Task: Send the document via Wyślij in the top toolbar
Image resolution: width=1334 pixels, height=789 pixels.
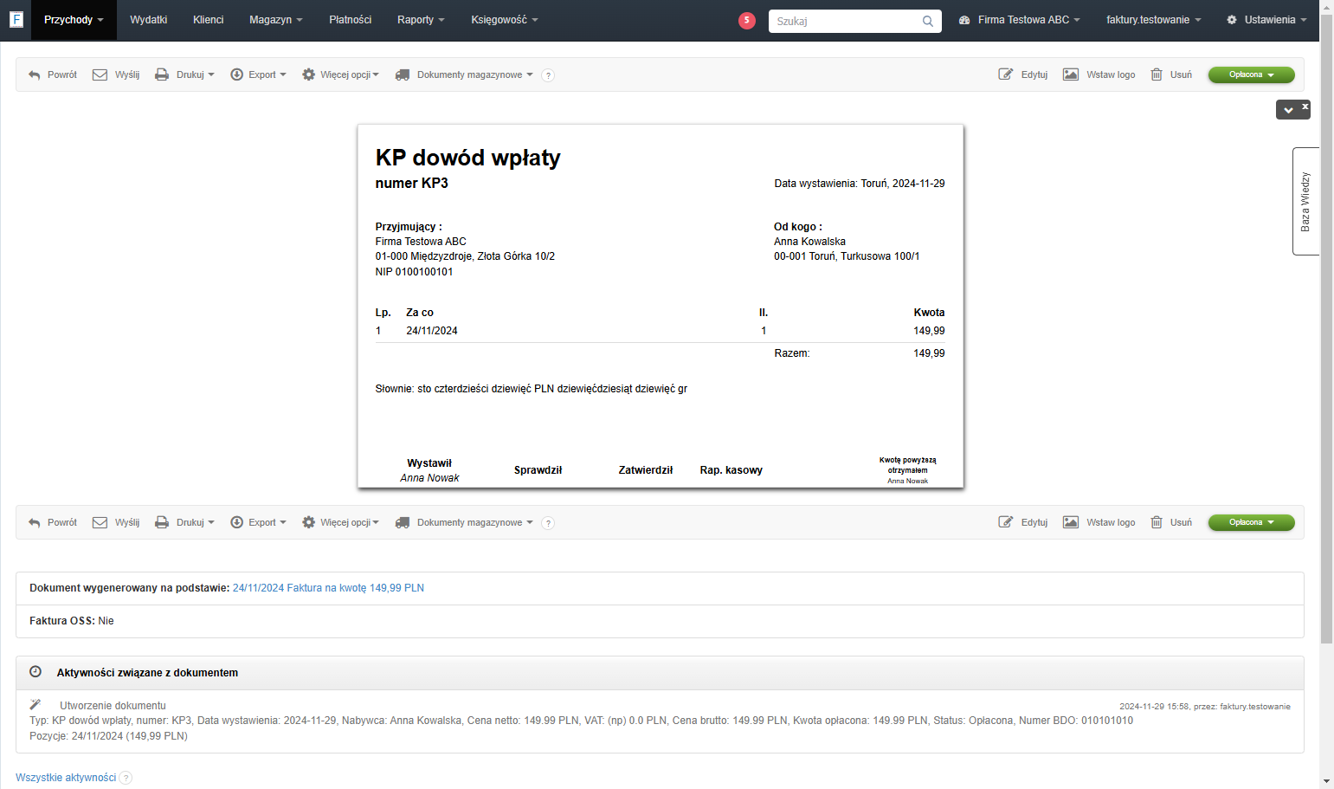Action: point(116,75)
